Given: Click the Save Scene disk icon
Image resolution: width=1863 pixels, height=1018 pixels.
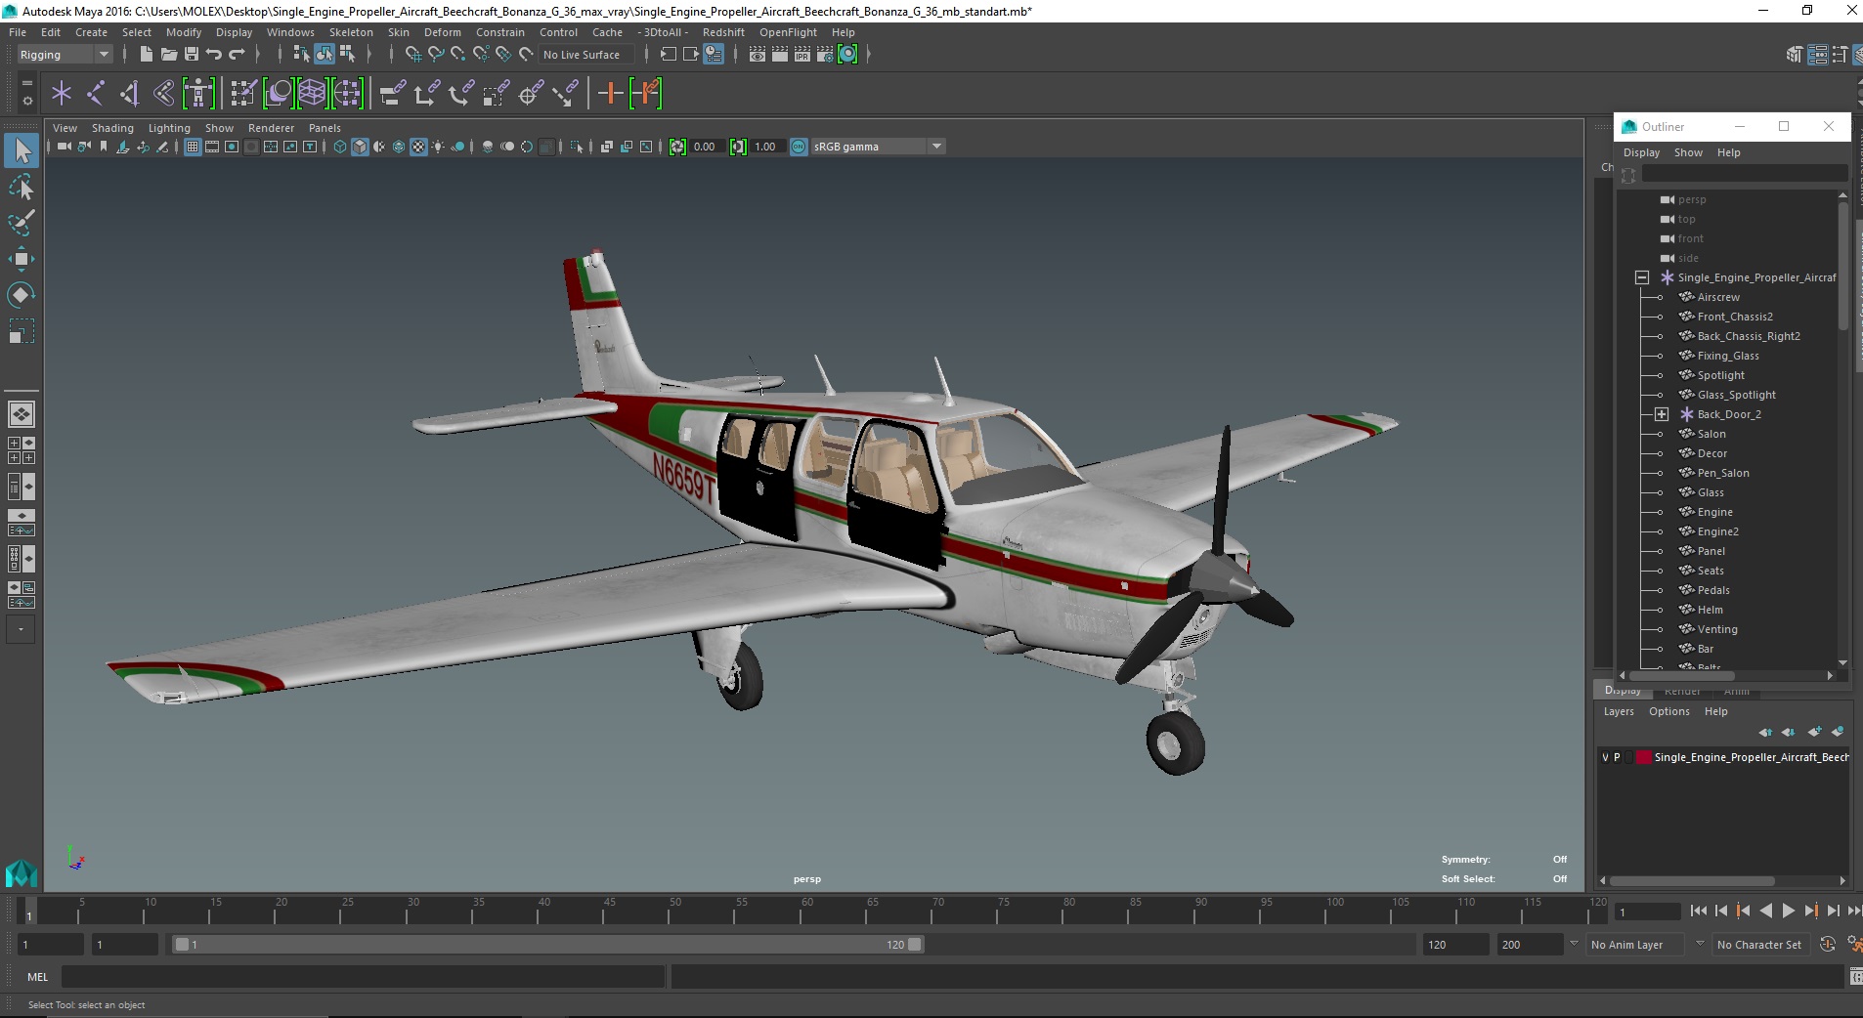Looking at the screenshot, I should (x=192, y=55).
